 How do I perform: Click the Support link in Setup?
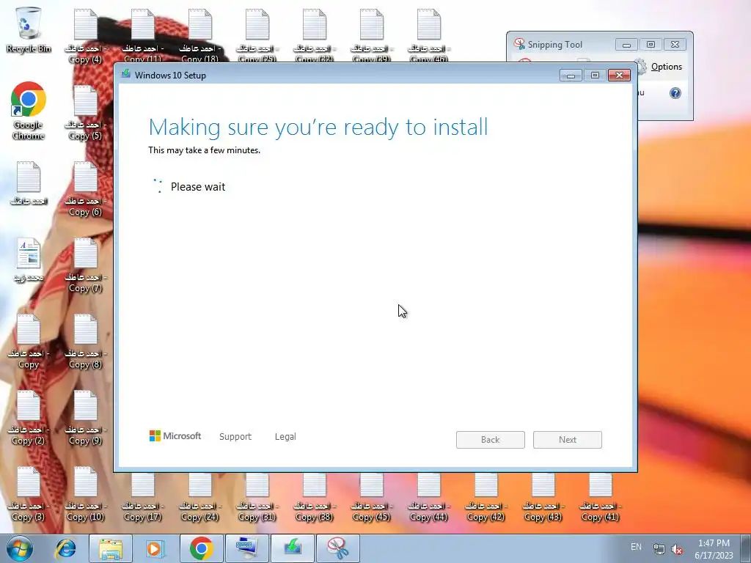[235, 437]
